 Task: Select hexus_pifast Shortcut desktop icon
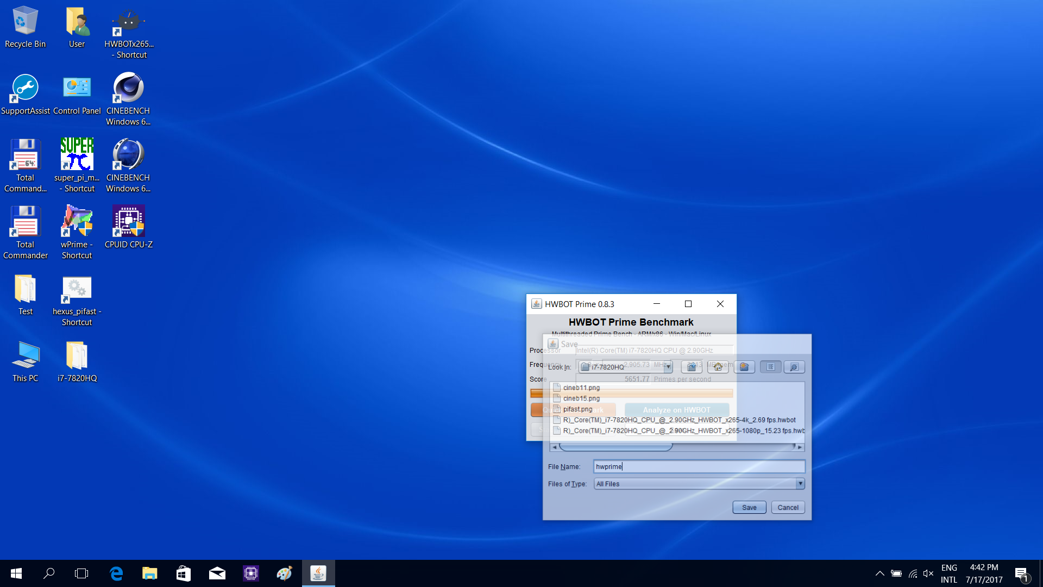(x=77, y=300)
